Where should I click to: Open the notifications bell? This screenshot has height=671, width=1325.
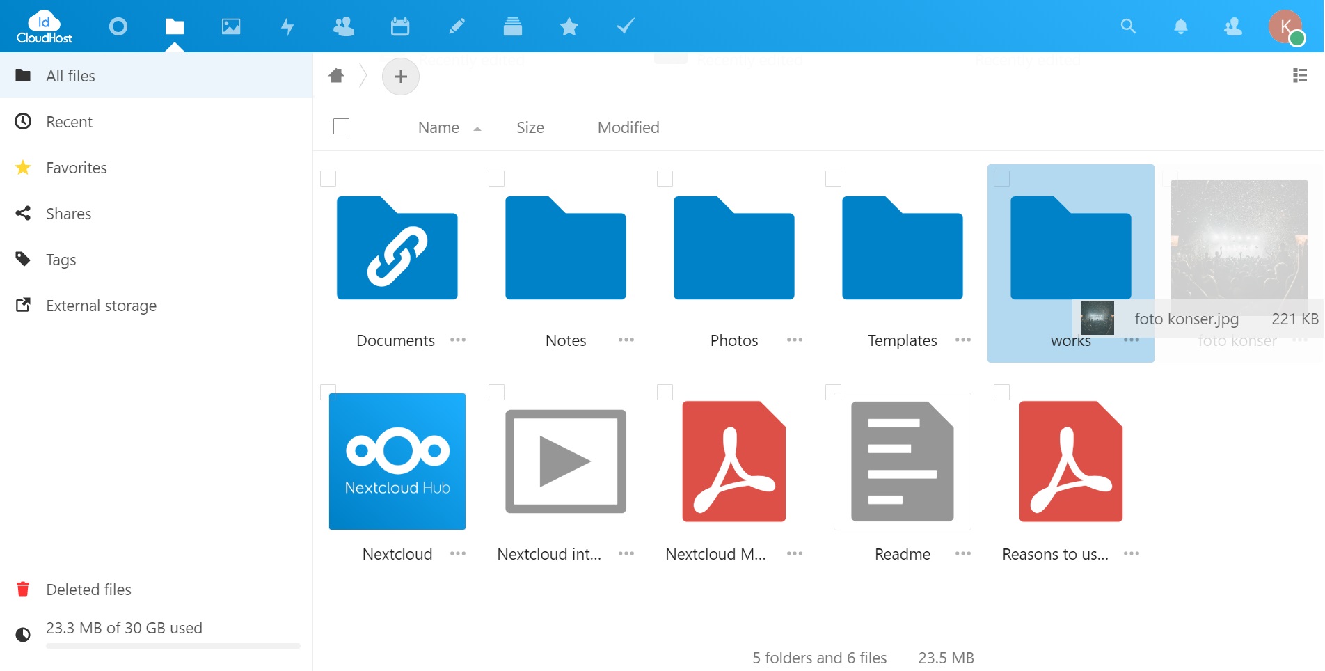click(1180, 26)
